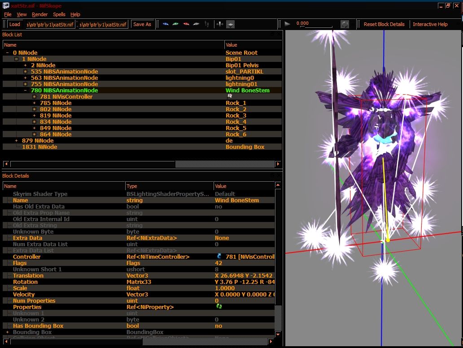
Task: Expand 535 NiBSAnimationNode slot_PARTIKL
Action: 26,71
